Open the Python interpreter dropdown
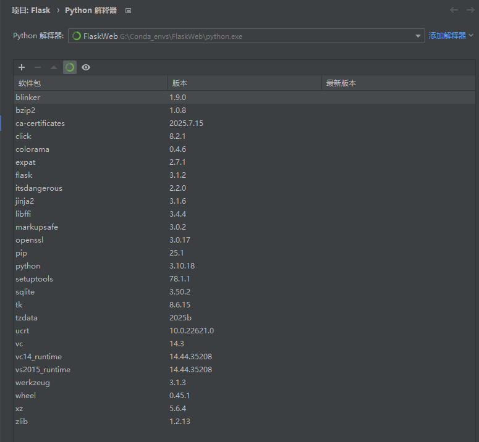Viewport: 479px width, 442px height. click(x=418, y=36)
